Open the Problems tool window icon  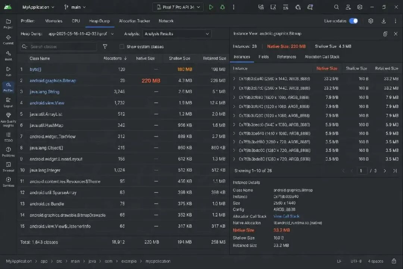(x=8, y=152)
